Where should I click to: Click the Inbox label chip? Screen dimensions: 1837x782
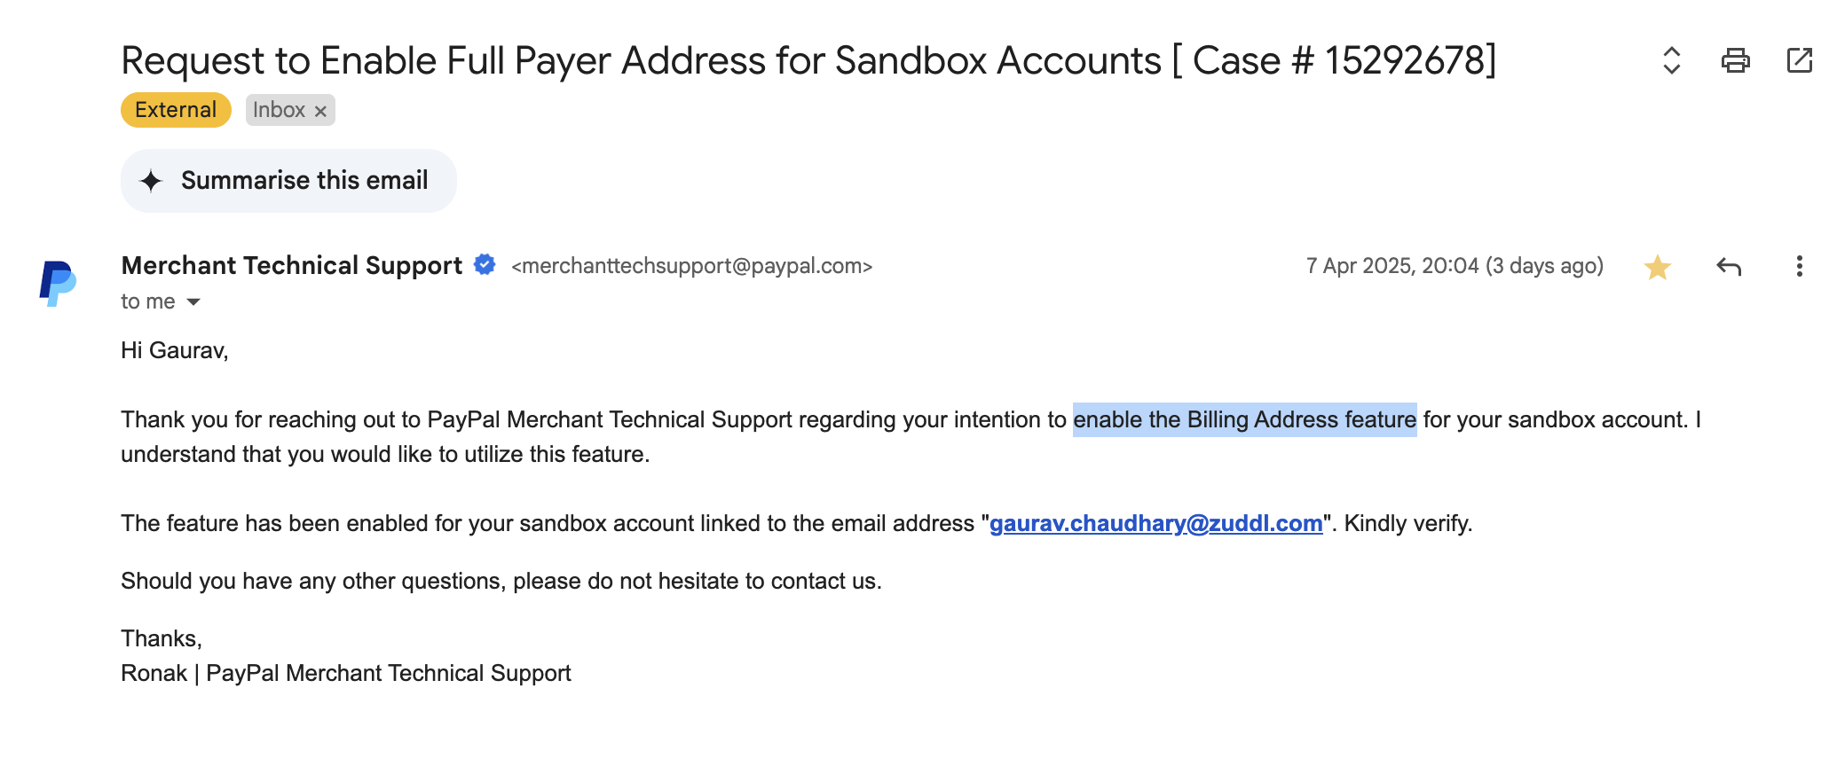pos(279,110)
